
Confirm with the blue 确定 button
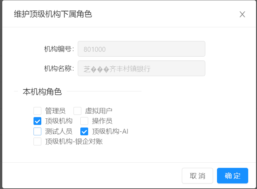click(232, 176)
